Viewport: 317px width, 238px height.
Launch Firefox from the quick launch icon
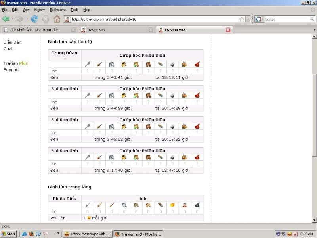[31, 234]
